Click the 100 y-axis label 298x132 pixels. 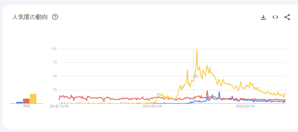point(54,49)
